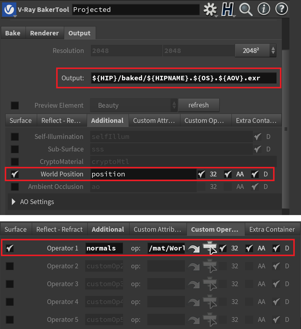
Task: Click Operator 1 name field normals
Action: coord(104,248)
